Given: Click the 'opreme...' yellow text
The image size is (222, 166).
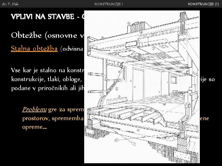Looking at the screenshot, I should point(35,127).
